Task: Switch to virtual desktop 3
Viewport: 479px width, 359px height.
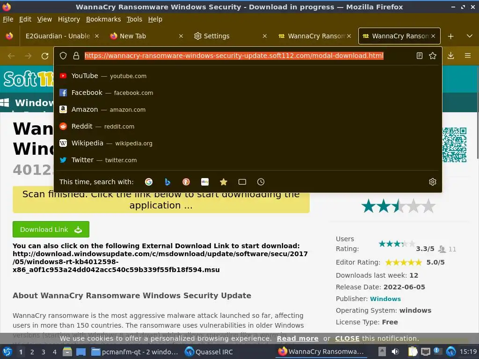Action: (x=44, y=352)
